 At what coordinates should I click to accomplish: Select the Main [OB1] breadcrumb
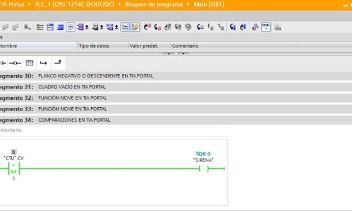[209, 4]
